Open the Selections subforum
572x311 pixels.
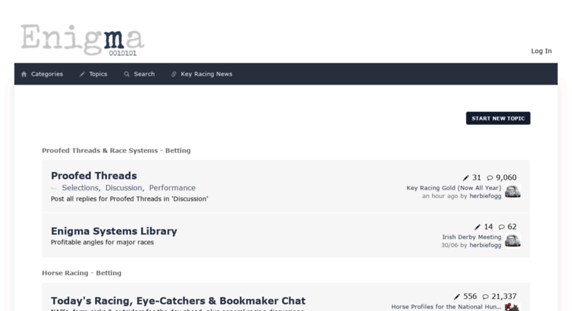click(x=80, y=188)
